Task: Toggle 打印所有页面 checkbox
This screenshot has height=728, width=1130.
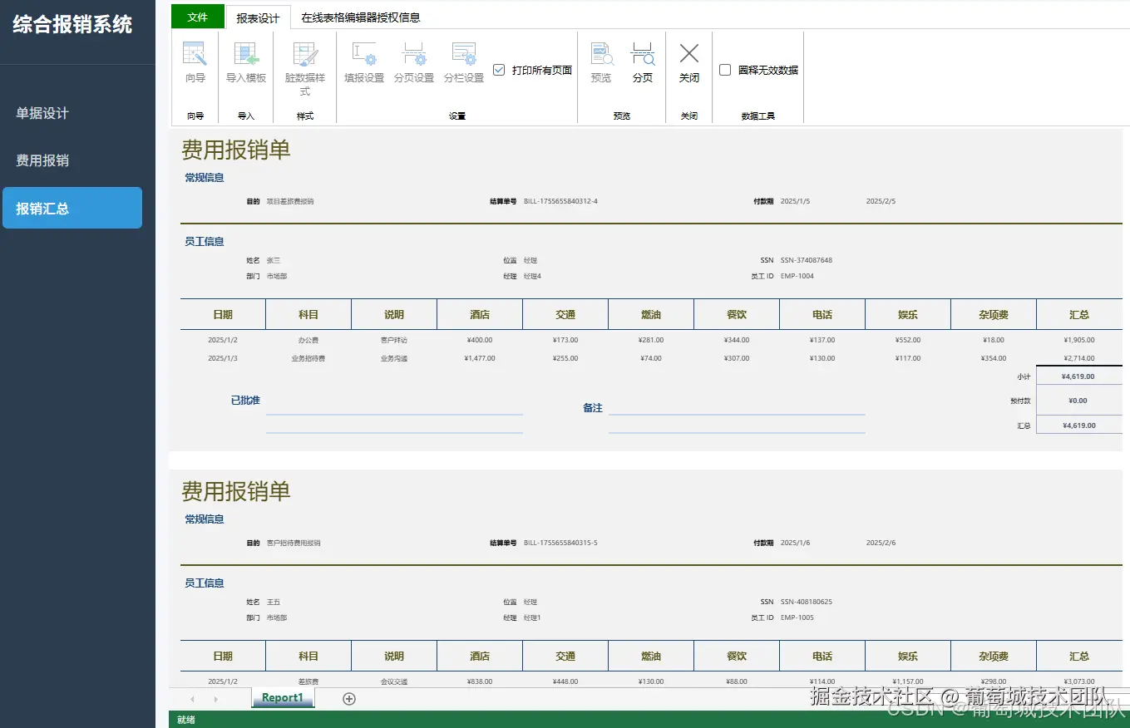Action: (x=499, y=71)
